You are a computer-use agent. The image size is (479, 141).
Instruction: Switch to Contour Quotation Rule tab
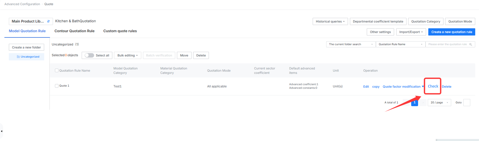[x=75, y=31]
